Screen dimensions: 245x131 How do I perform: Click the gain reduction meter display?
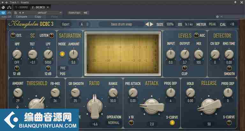pyautogui.click(x=122, y=54)
